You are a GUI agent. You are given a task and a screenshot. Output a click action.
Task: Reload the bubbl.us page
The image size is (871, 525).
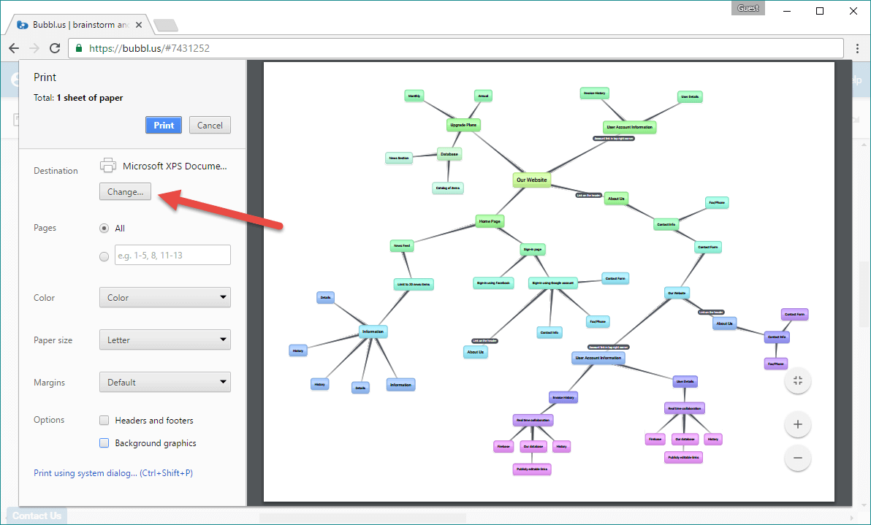[54, 48]
